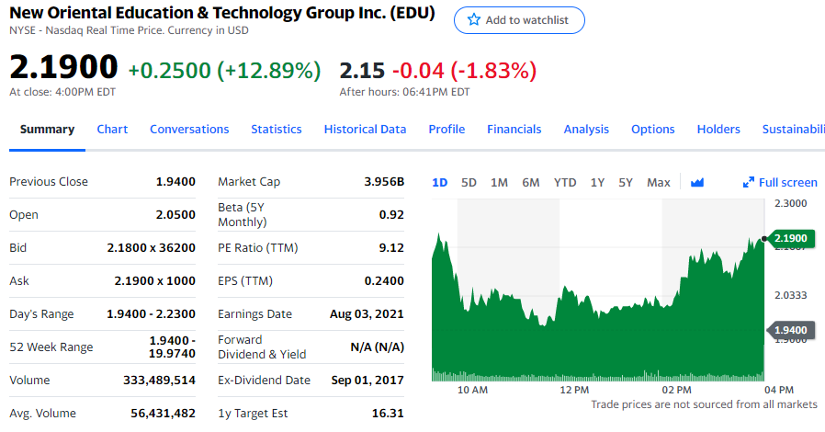Open the Statistics tab

click(x=277, y=129)
